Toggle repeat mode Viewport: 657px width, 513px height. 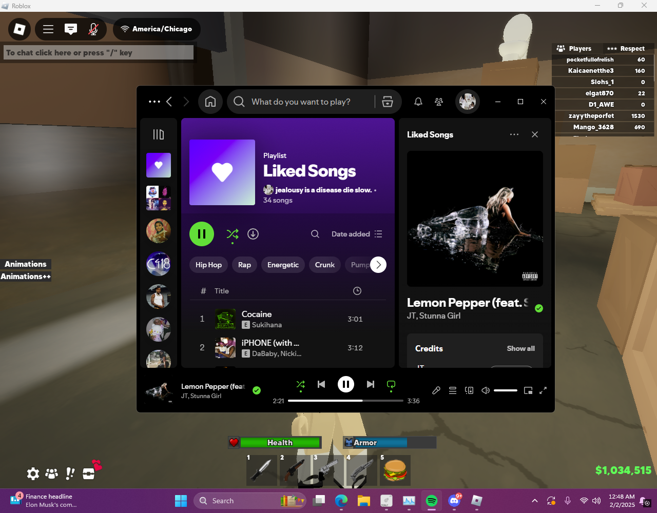[x=391, y=384]
